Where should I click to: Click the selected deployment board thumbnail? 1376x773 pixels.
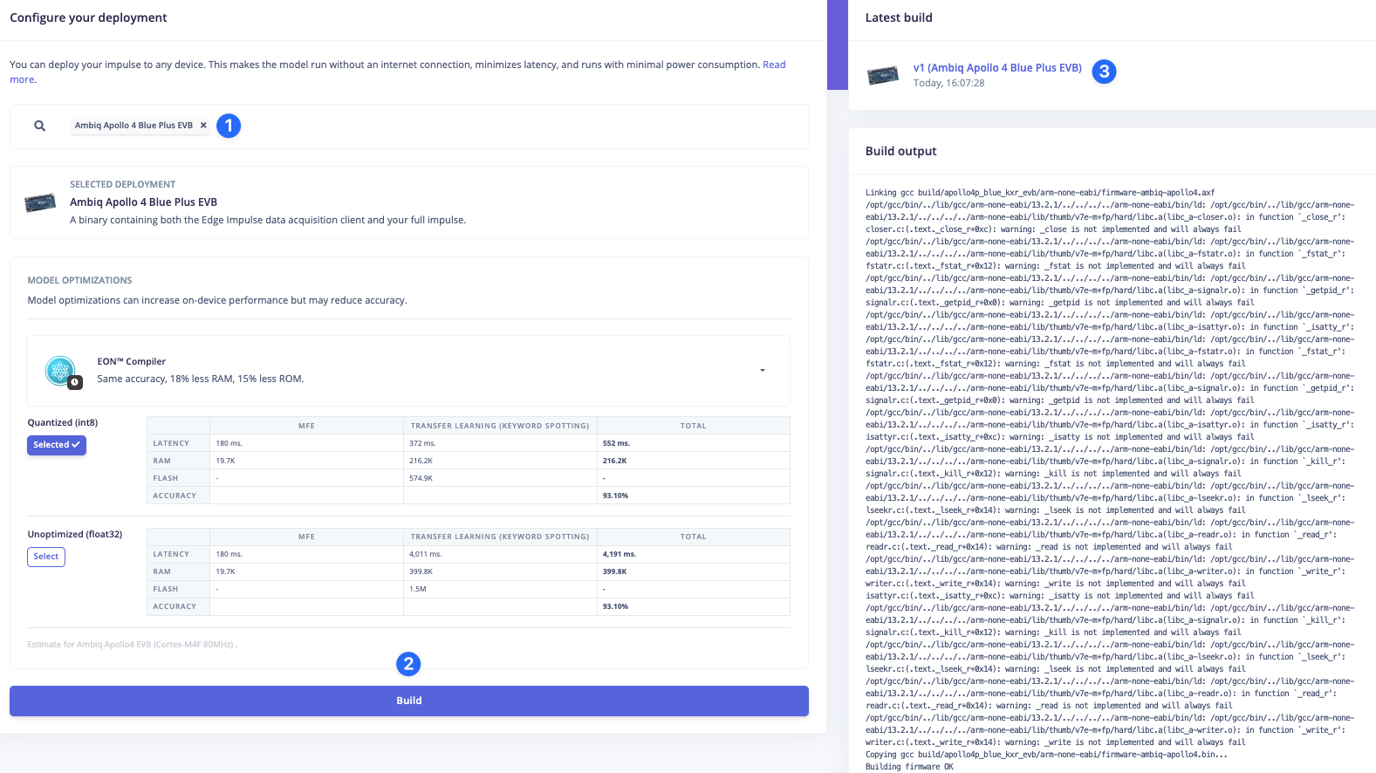pyautogui.click(x=40, y=203)
